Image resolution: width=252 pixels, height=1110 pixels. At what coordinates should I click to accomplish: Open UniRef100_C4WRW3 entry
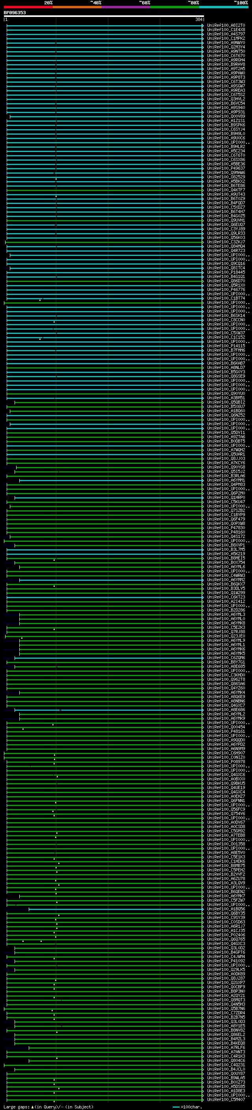coord(226,576)
